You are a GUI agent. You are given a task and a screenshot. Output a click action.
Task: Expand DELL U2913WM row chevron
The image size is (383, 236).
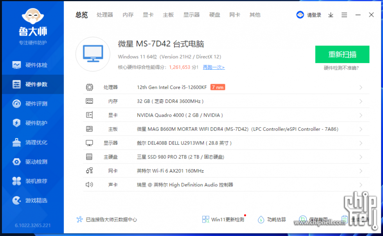(361, 143)
